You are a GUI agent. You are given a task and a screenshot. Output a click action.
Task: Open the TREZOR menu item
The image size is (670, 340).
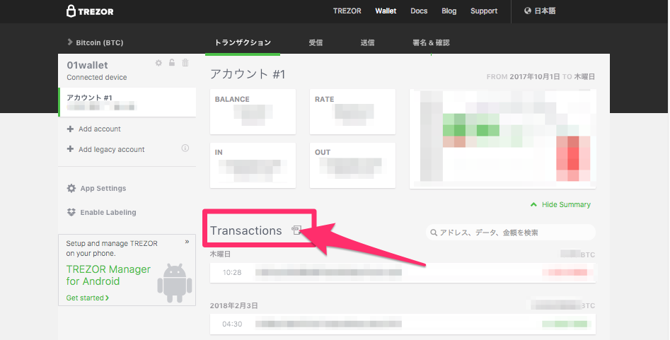(347, 11)
